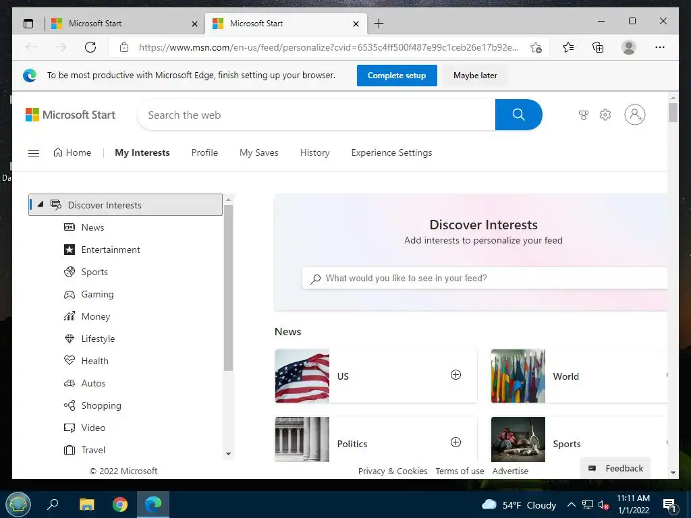Open taskbar search magnifier
Image resolution: width=691 pixels, height=518 pixels.
coord(53,503)
